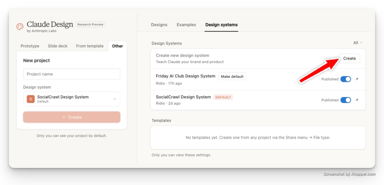
Task: Click the Claude Design palette logo icon
Action: coord(20,27)
